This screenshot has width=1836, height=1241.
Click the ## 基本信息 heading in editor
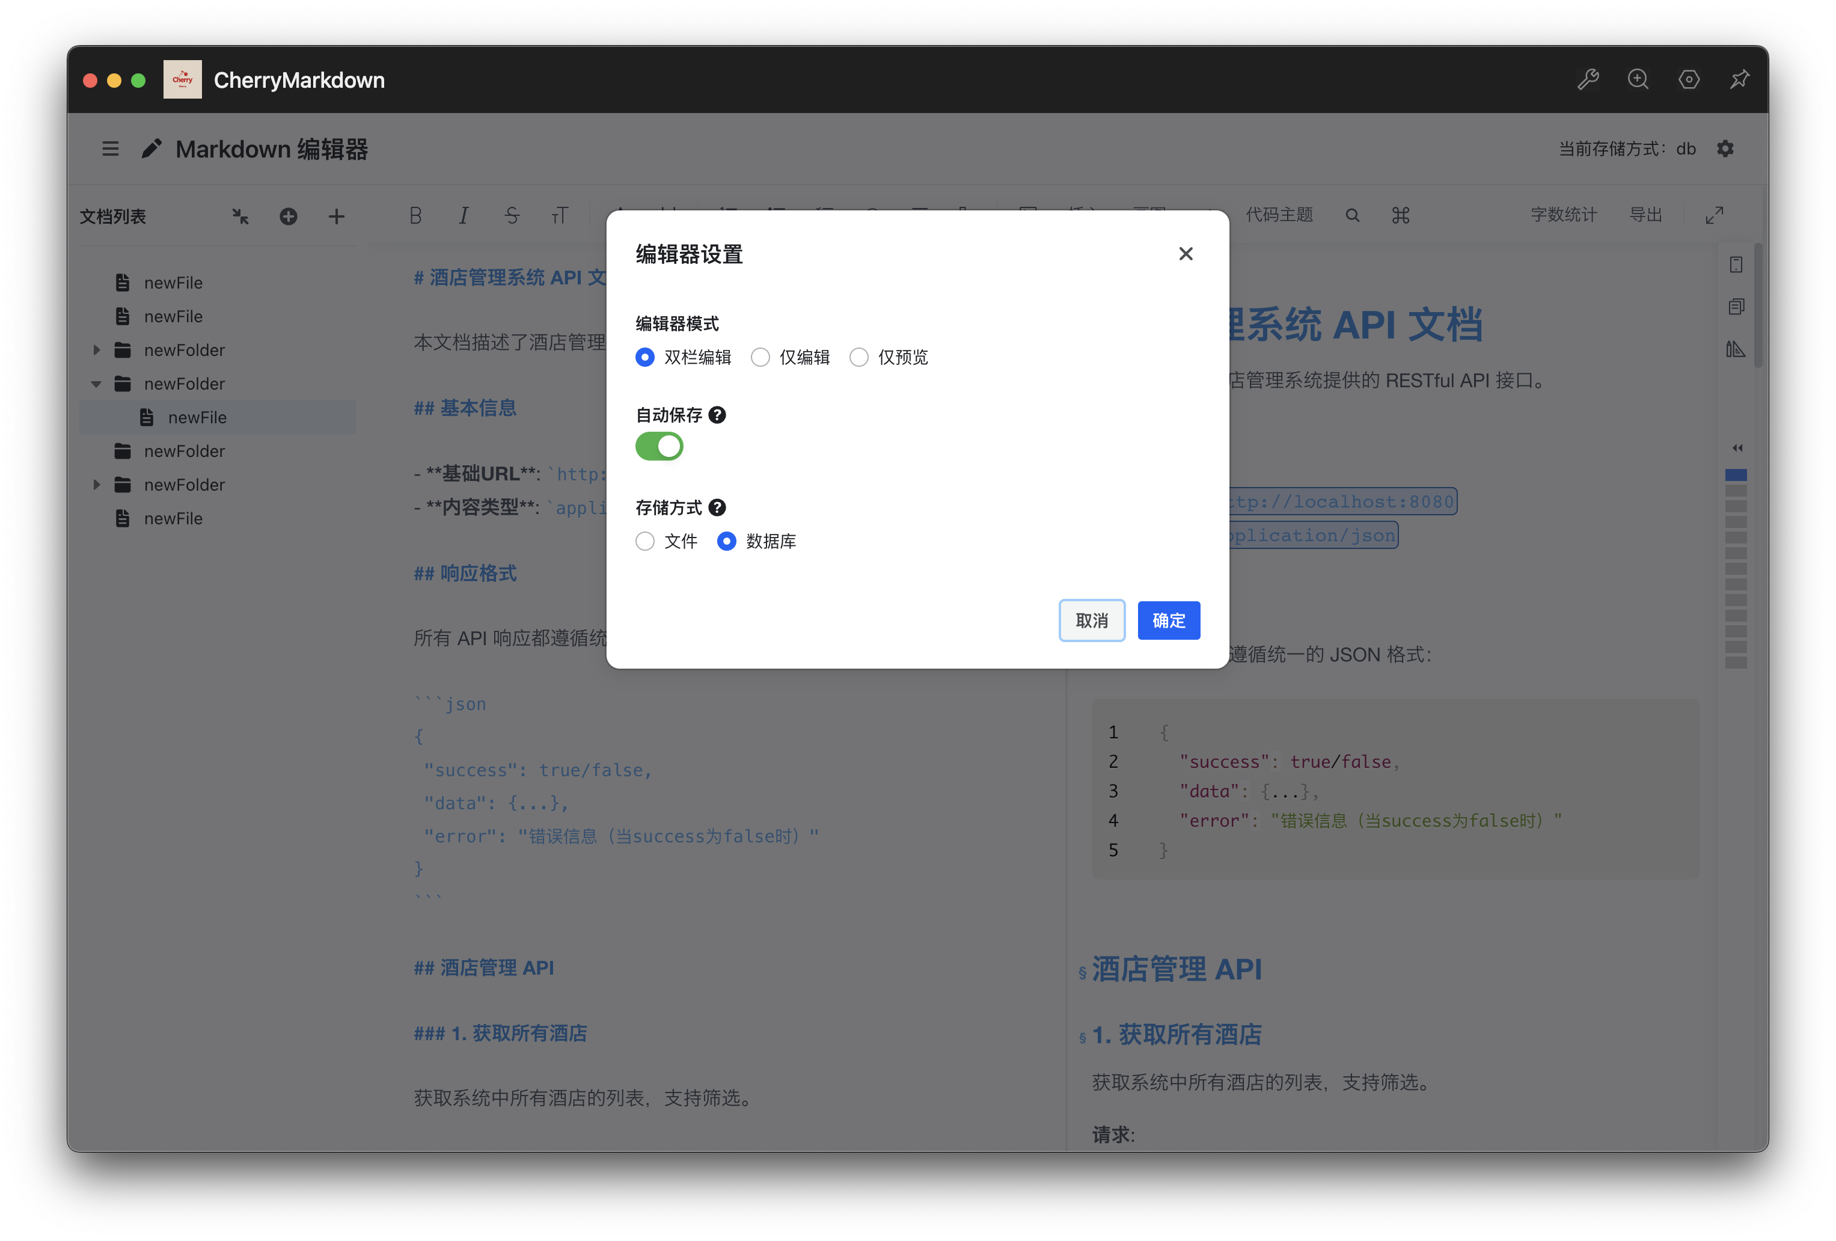465,408
